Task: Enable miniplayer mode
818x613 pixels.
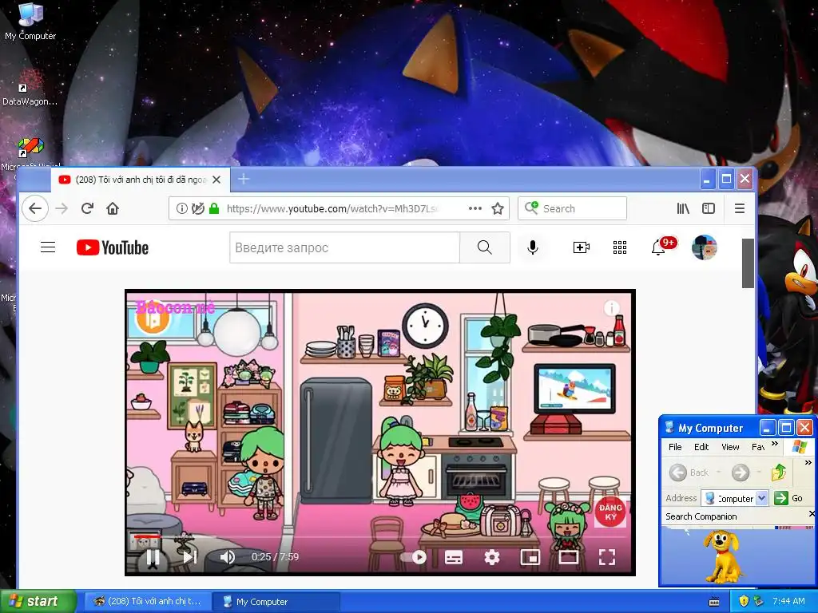Action: tap(530, 557)
